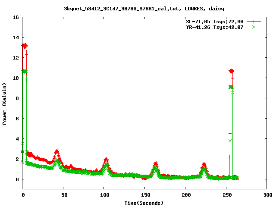Click the y-axis tick label 4
The height and width of the screenshot is (207, 276).
pyautogui.click(x=17, y=139)
